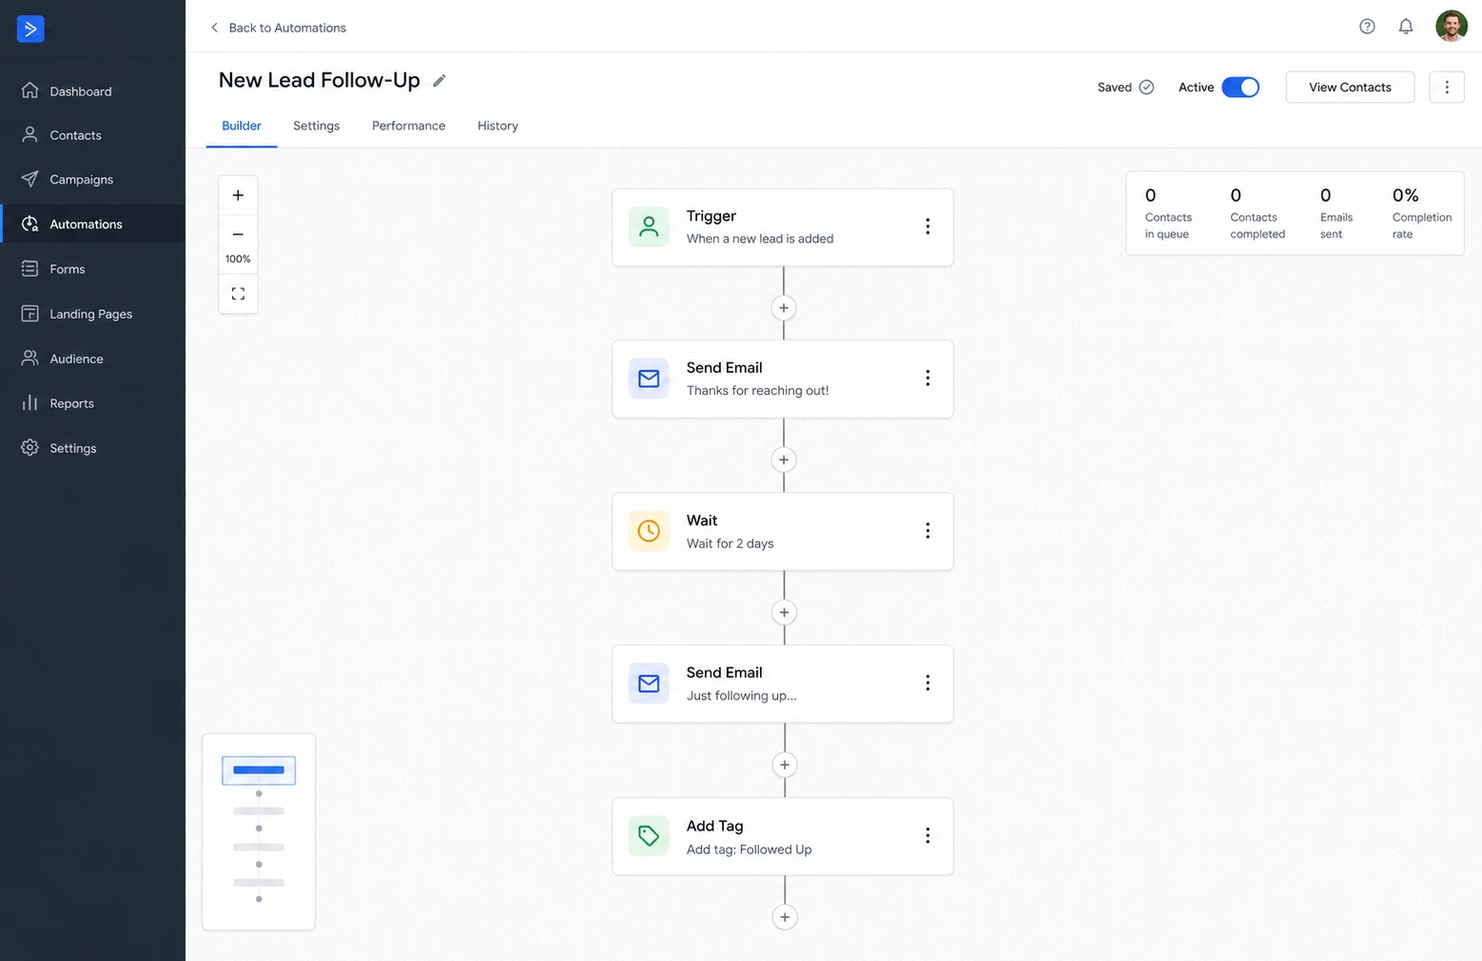Click the Contacts completed stat
Image resolution: width=1482 pixels, height=961 pixels.
tap(1258, 213)
